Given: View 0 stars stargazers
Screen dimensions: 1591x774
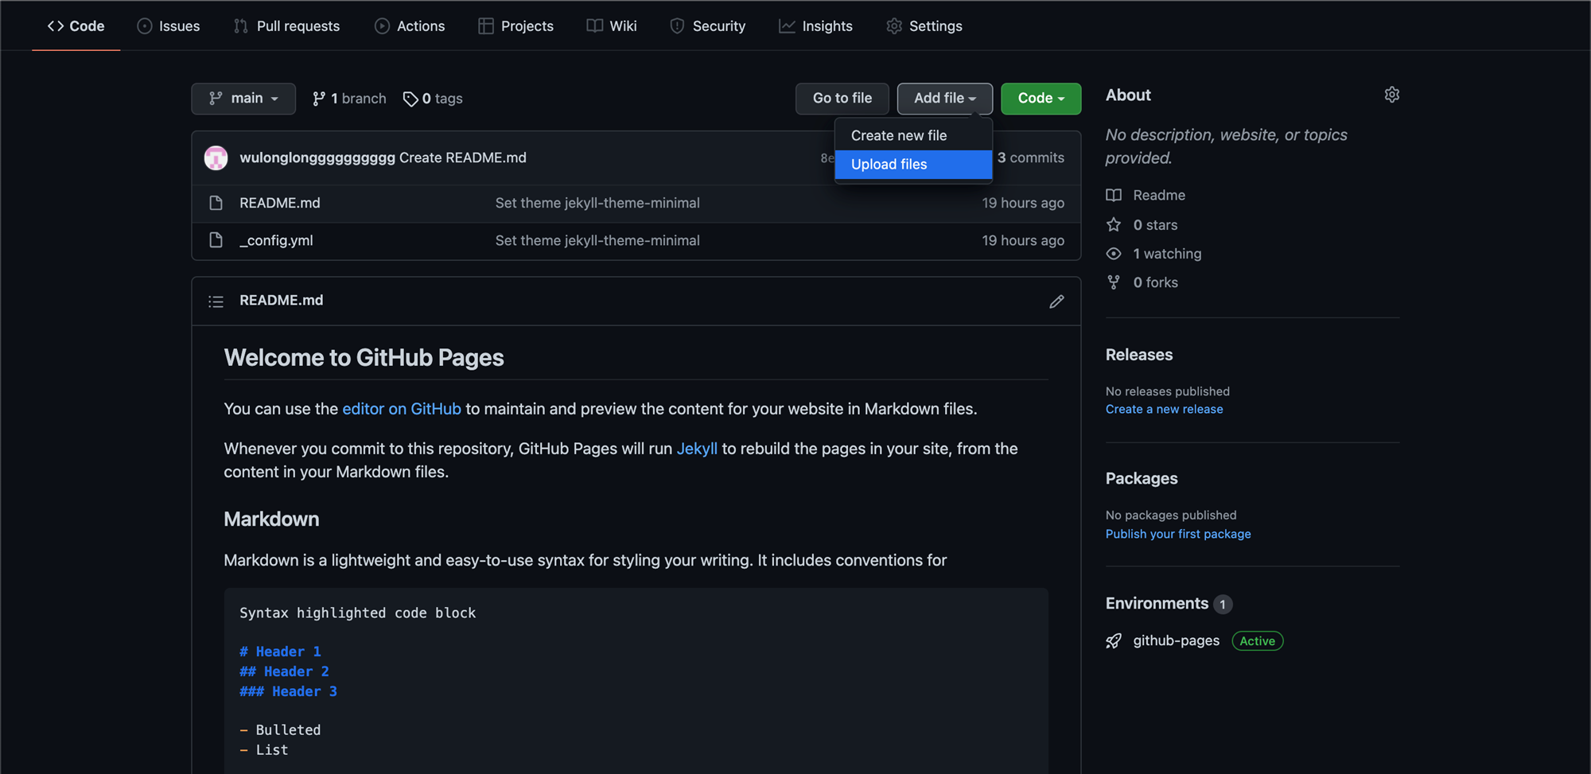Looking at the screenshot, I should 1155,225.
